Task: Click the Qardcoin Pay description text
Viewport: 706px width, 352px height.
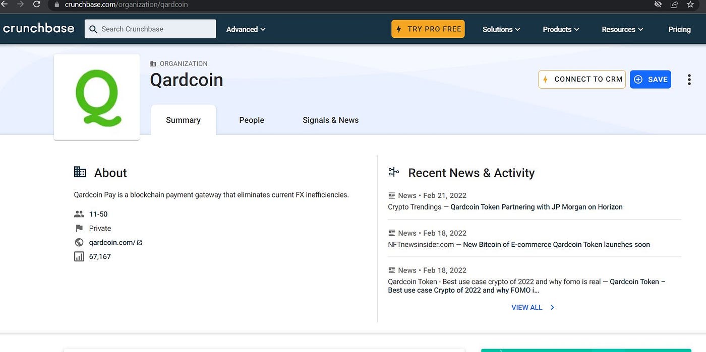Action: coord(211,195)
